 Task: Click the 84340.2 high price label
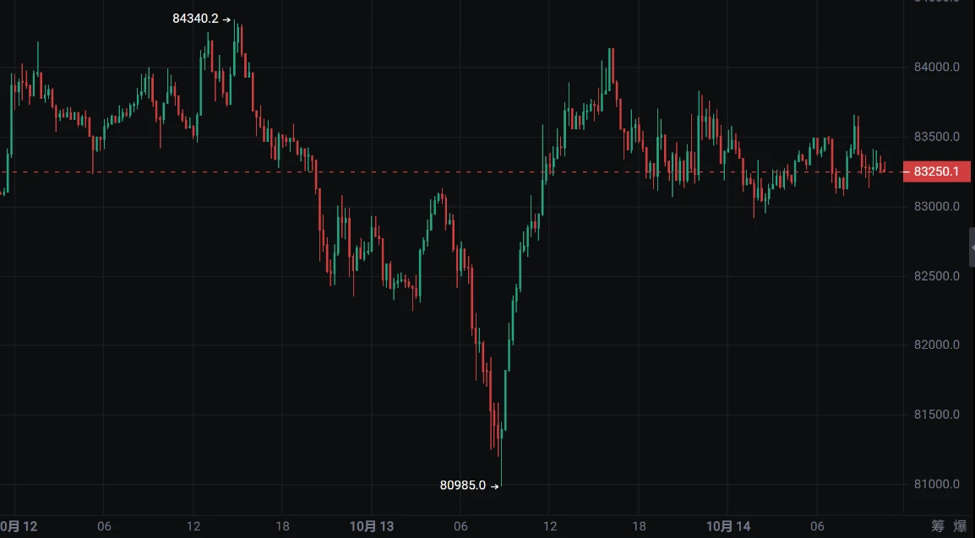point(195,19)
